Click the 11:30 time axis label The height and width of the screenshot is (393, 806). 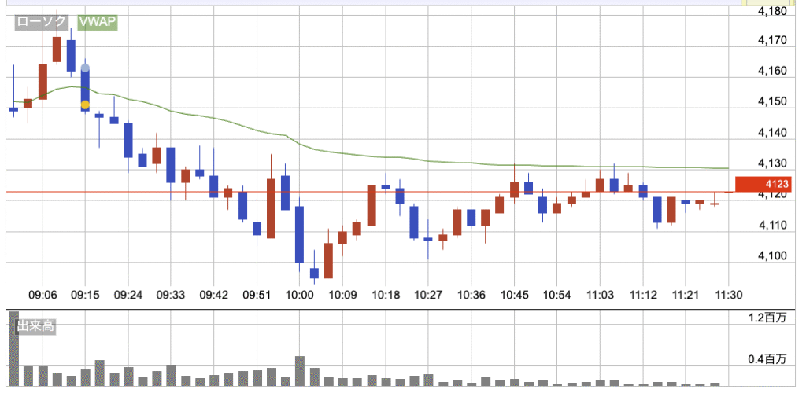click(729, 296)
